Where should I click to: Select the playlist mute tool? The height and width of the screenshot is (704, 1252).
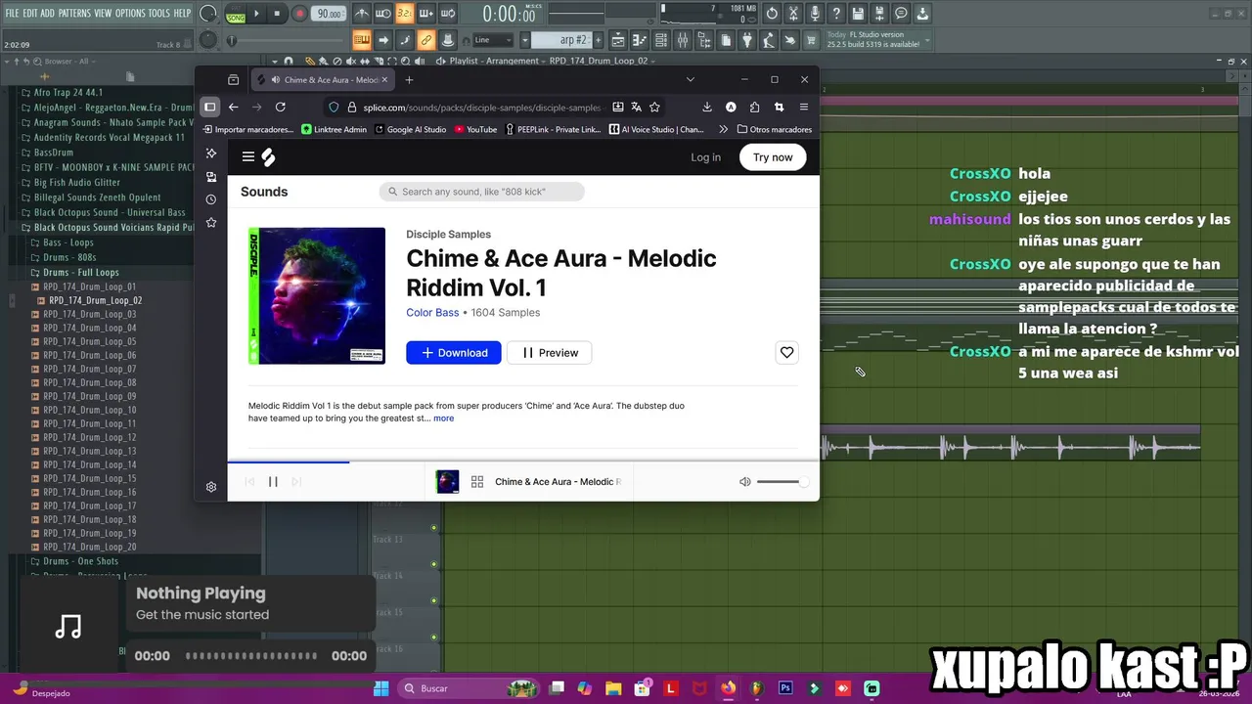(x=349, y=61)
